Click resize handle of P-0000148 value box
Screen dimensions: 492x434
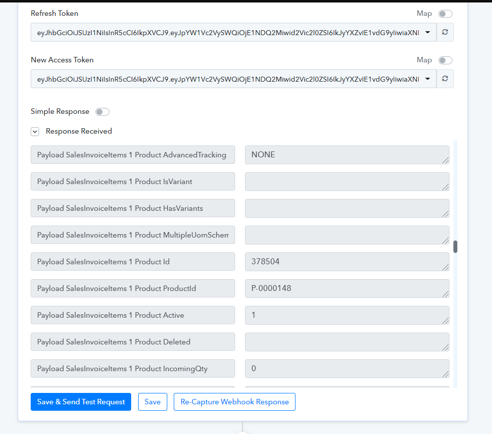(x=445, y=294)
